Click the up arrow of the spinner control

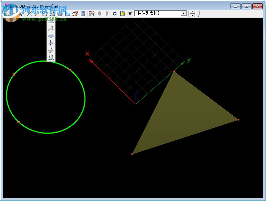click(x=192, y=12)
